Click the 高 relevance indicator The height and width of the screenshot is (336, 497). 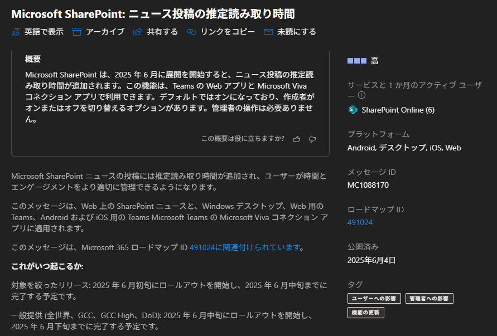click(x=363, y=61)
